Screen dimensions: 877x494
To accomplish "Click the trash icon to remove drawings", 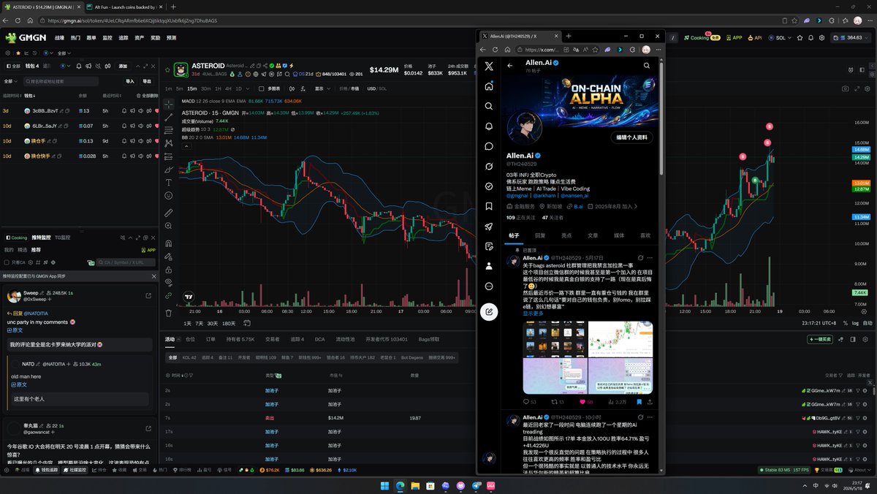I will point(169,313).
